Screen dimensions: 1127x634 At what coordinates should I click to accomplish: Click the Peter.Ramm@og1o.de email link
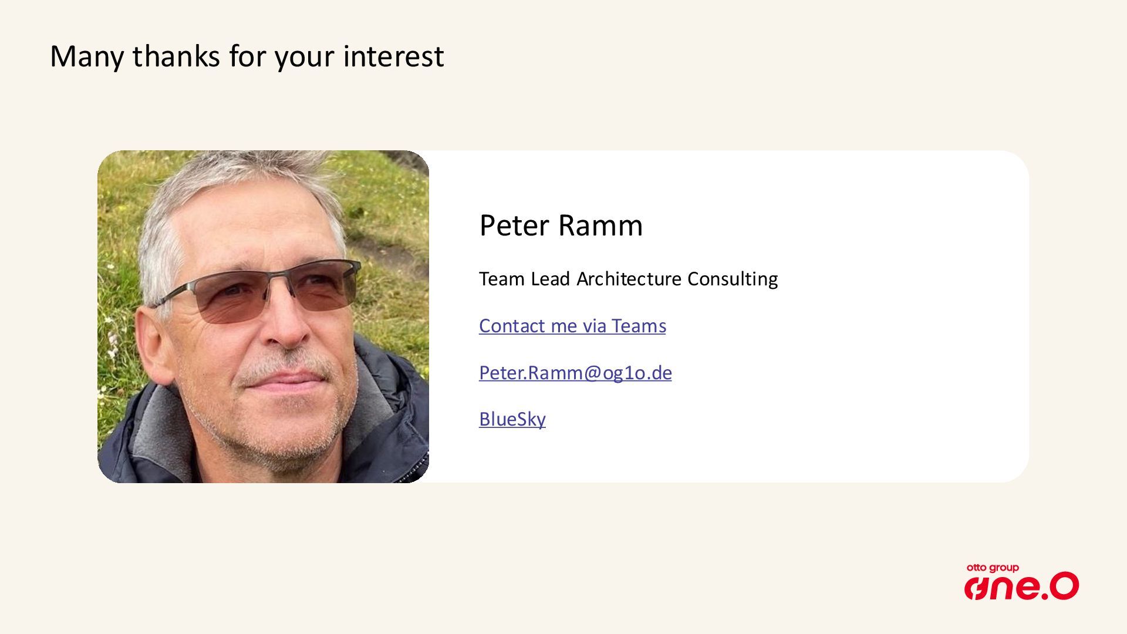point(575,373)
